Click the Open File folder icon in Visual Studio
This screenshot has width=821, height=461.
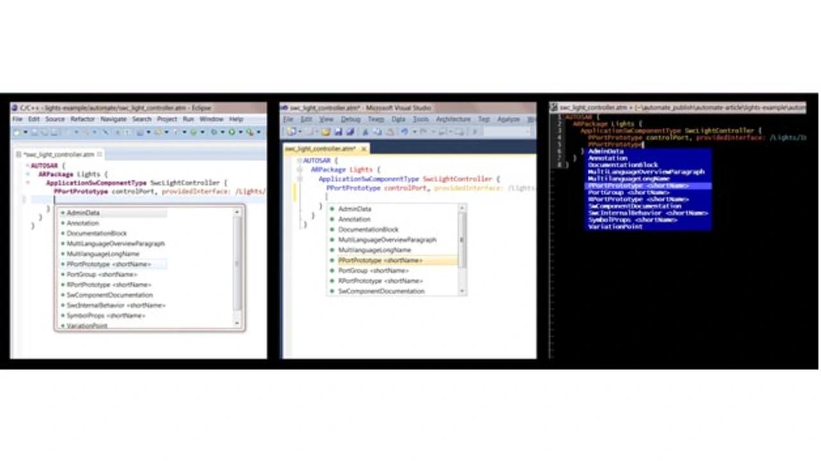[326, 132]
